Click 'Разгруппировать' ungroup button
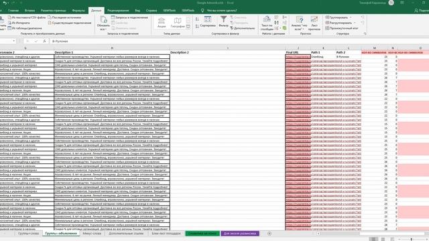The height and width of the screenshot is (241, 429). (x=339, y=23)
